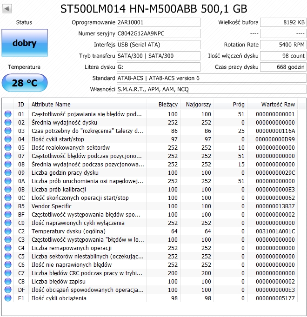Click raw value 000000005177
Viewport: 307px width, 317px height.
click(x=275, y=298)
